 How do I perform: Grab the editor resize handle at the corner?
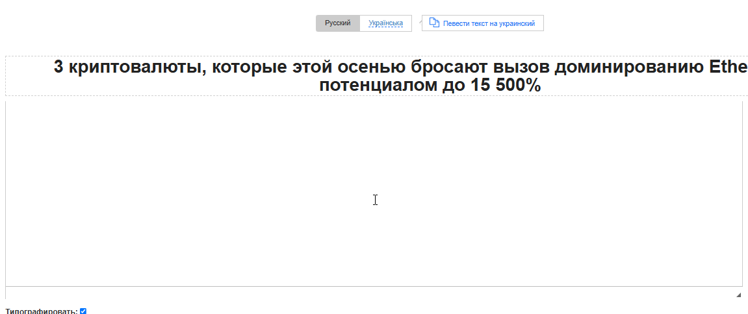point(739,295)
